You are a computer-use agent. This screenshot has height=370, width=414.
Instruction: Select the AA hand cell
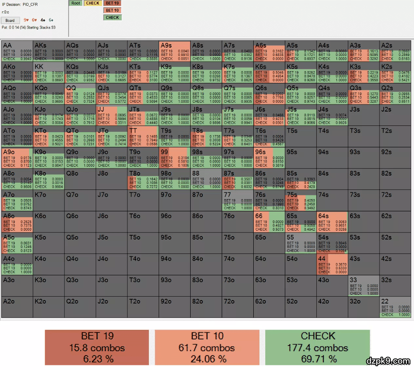pos(17,51)
